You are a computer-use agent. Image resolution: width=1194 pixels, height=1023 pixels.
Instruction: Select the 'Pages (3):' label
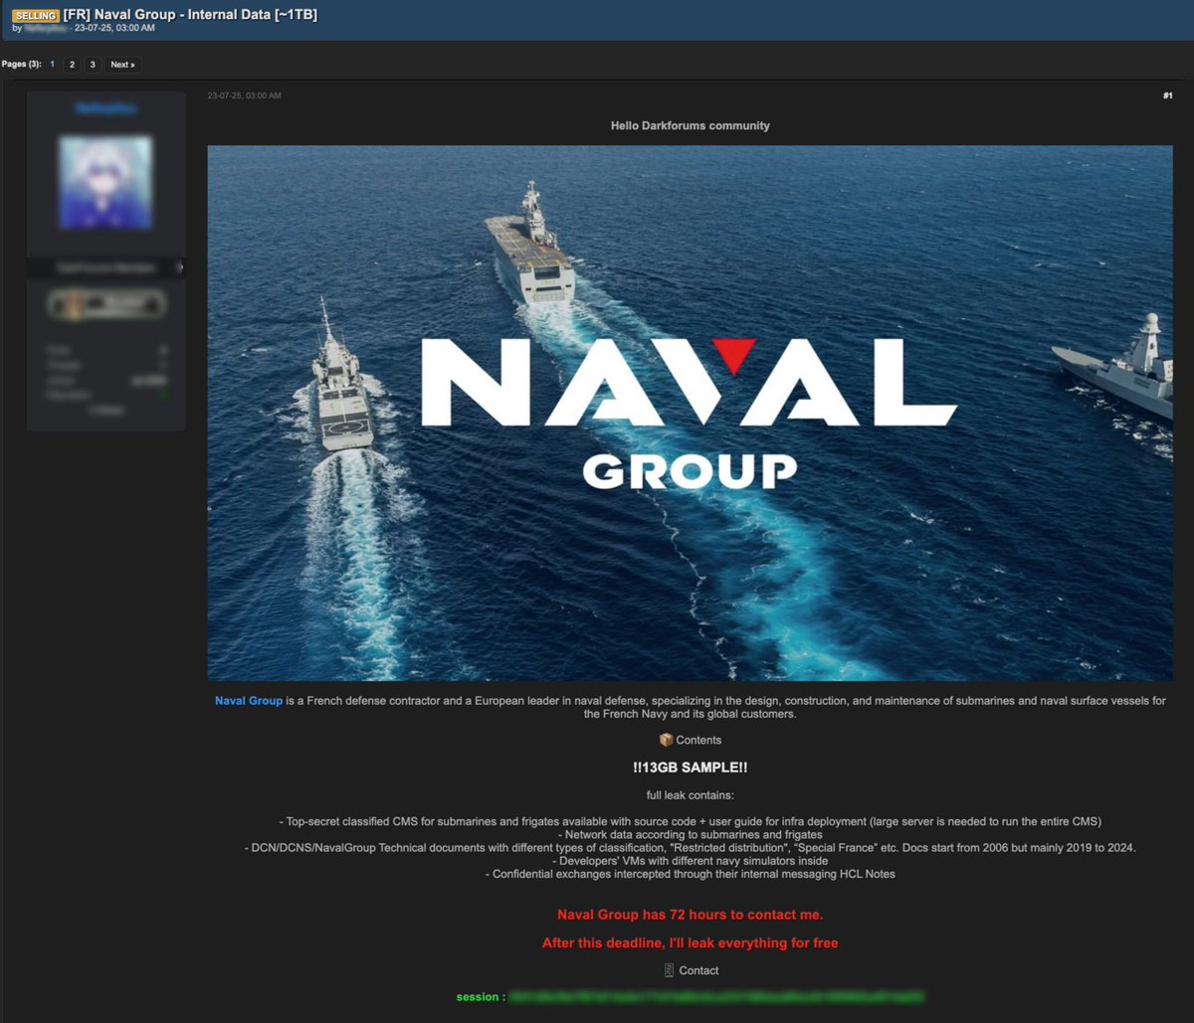tap(21, 65)
